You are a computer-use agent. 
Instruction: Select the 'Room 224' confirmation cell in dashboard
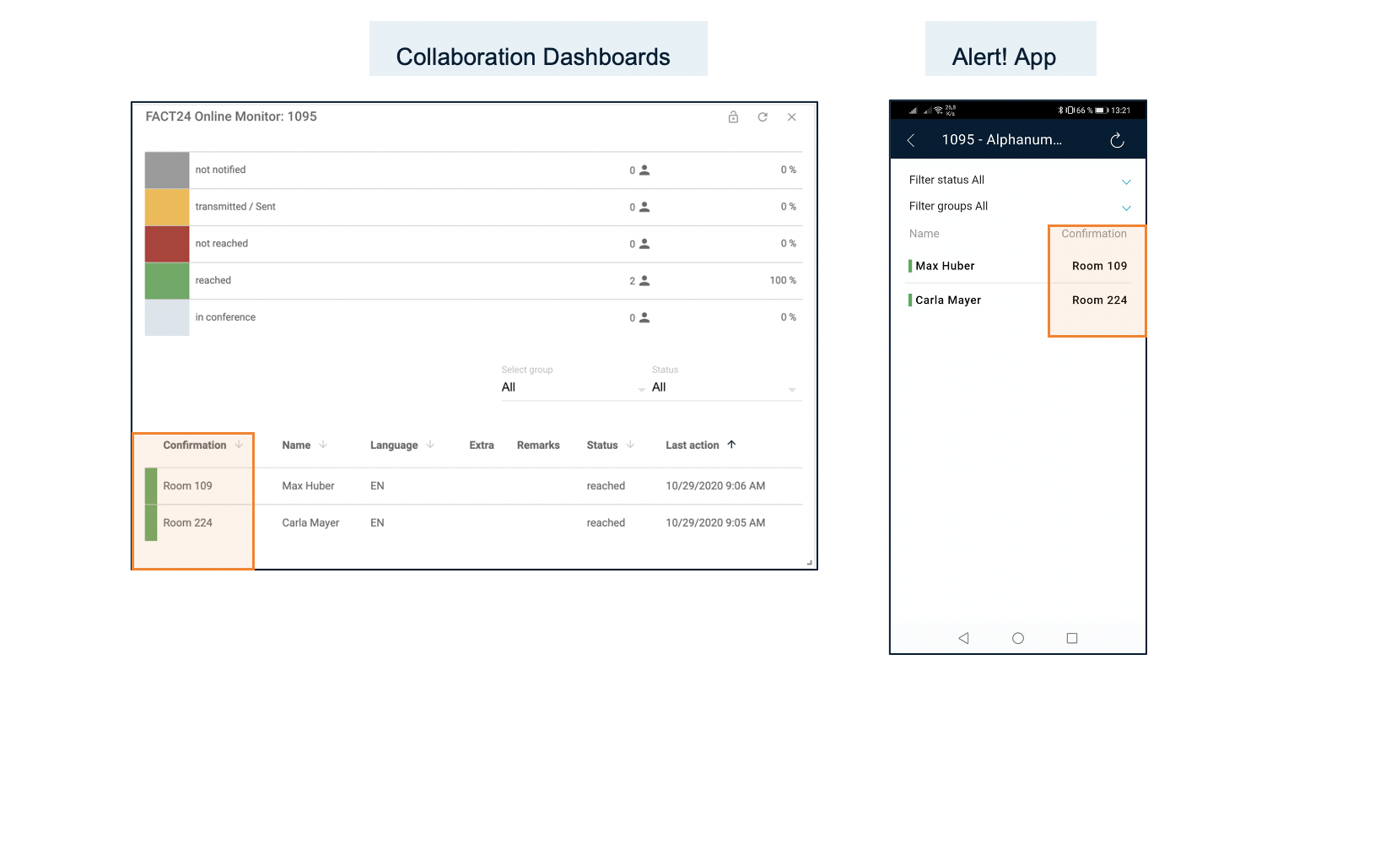(x=187, y=523)
